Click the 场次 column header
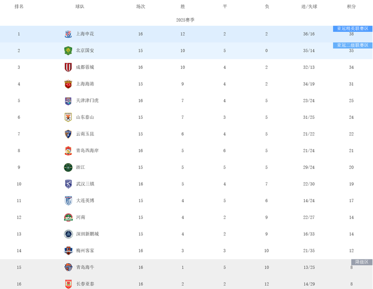Screen dimensions: 373x289 click(x=140, y=6)
